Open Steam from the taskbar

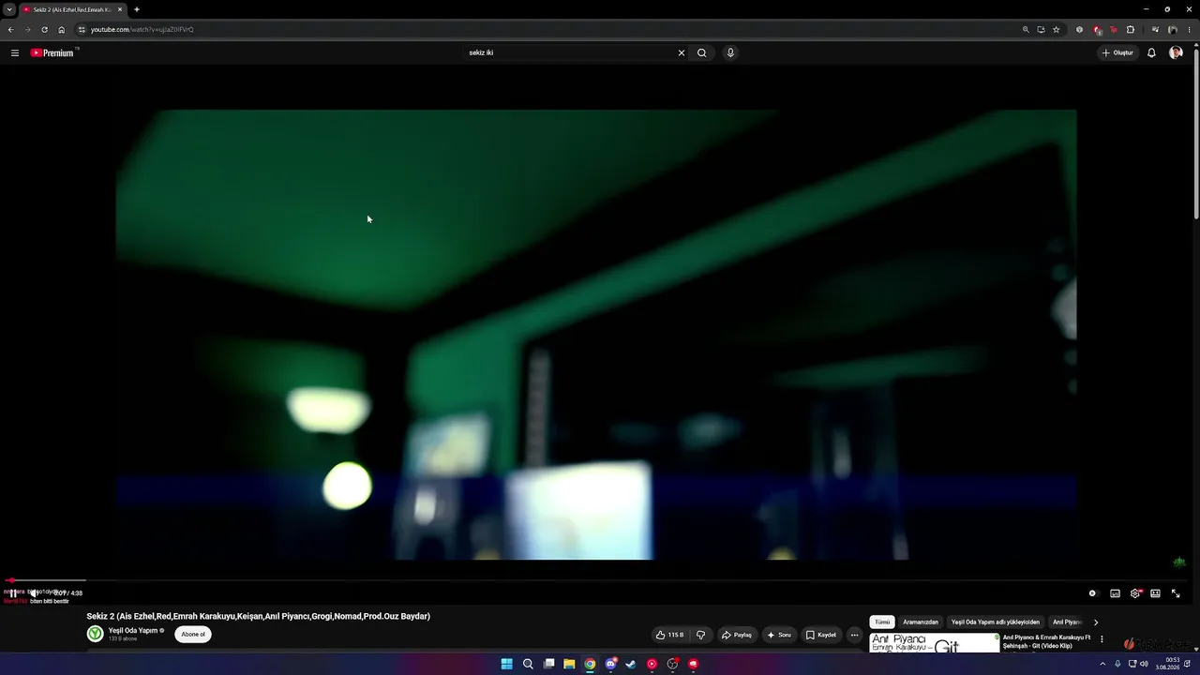point(631,664)
